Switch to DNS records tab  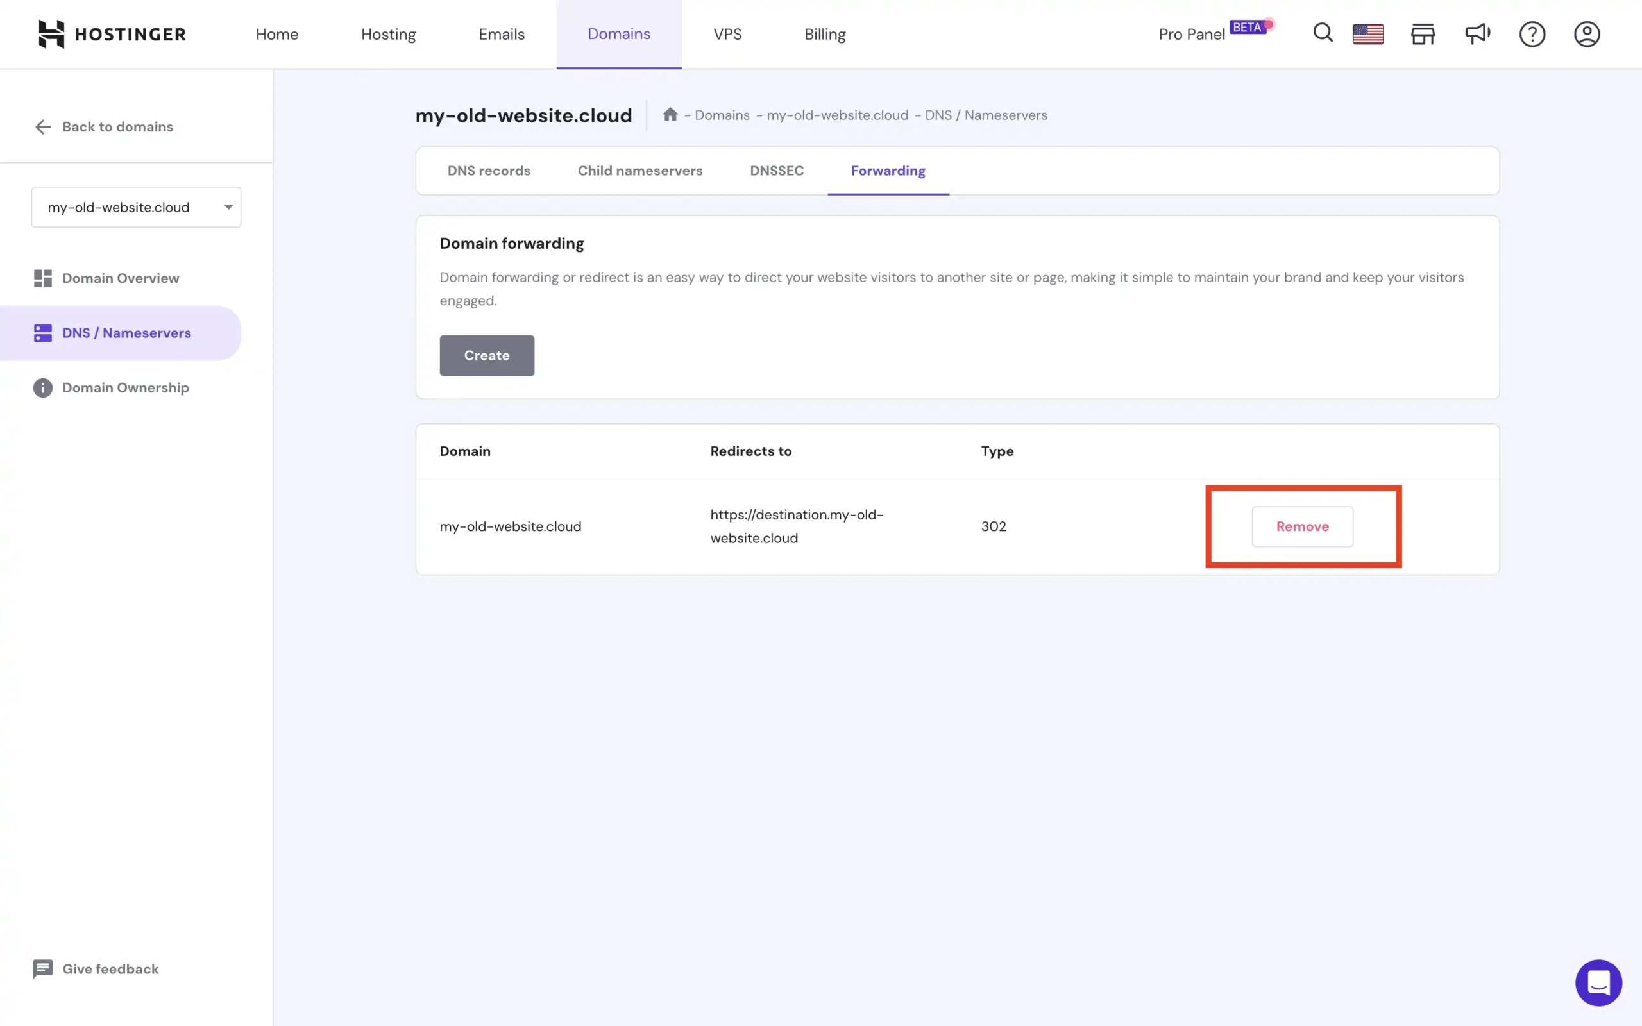489,171
